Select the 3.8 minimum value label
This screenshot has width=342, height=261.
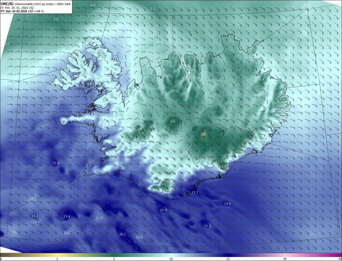(203, 135)
